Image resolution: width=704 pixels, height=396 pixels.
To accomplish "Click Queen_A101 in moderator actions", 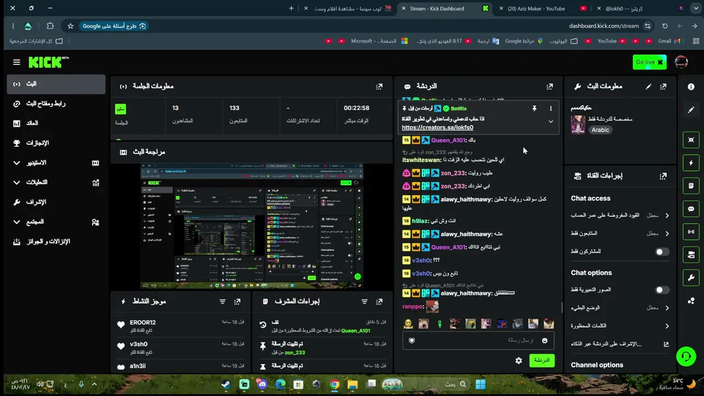I will coord(355,331).
